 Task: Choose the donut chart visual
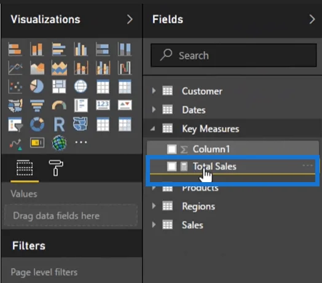37,124
